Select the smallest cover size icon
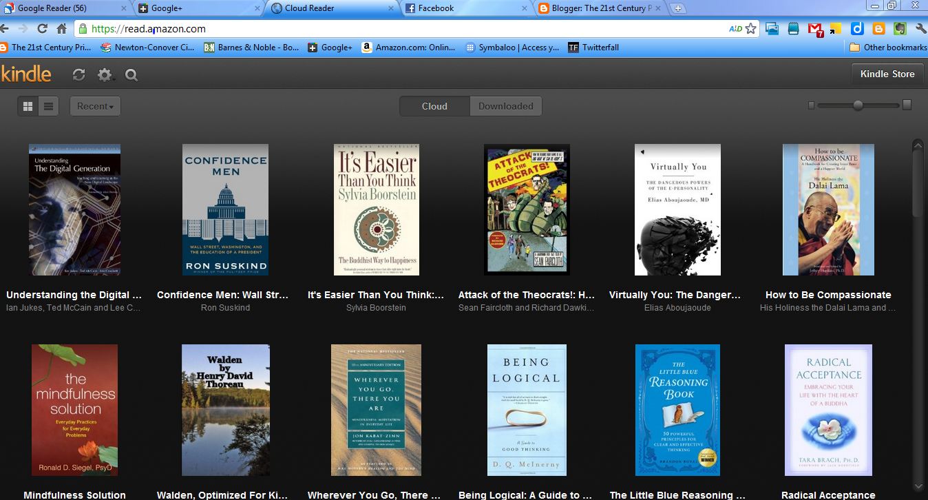928x500 pixels. 812,105
